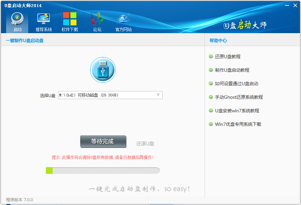301x205 pixels.
Task: Open the 软件下载 colored tiles icon
Action: (70, 19)
